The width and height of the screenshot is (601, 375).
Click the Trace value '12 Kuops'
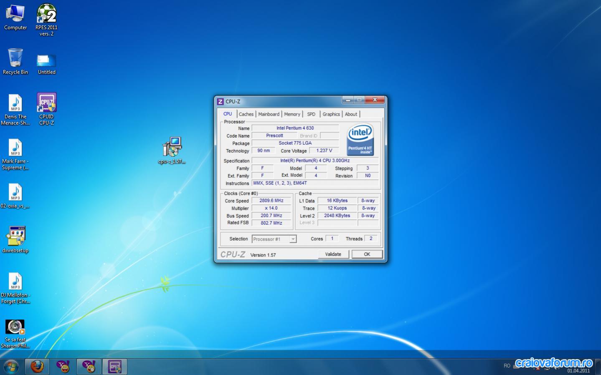pos(337,208)
